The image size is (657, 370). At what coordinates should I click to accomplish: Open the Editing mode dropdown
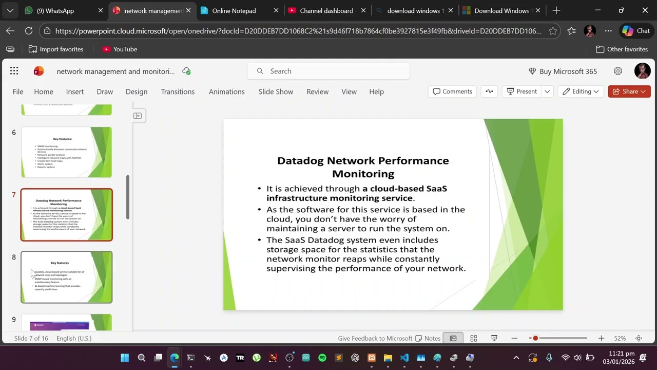point(581,91)
